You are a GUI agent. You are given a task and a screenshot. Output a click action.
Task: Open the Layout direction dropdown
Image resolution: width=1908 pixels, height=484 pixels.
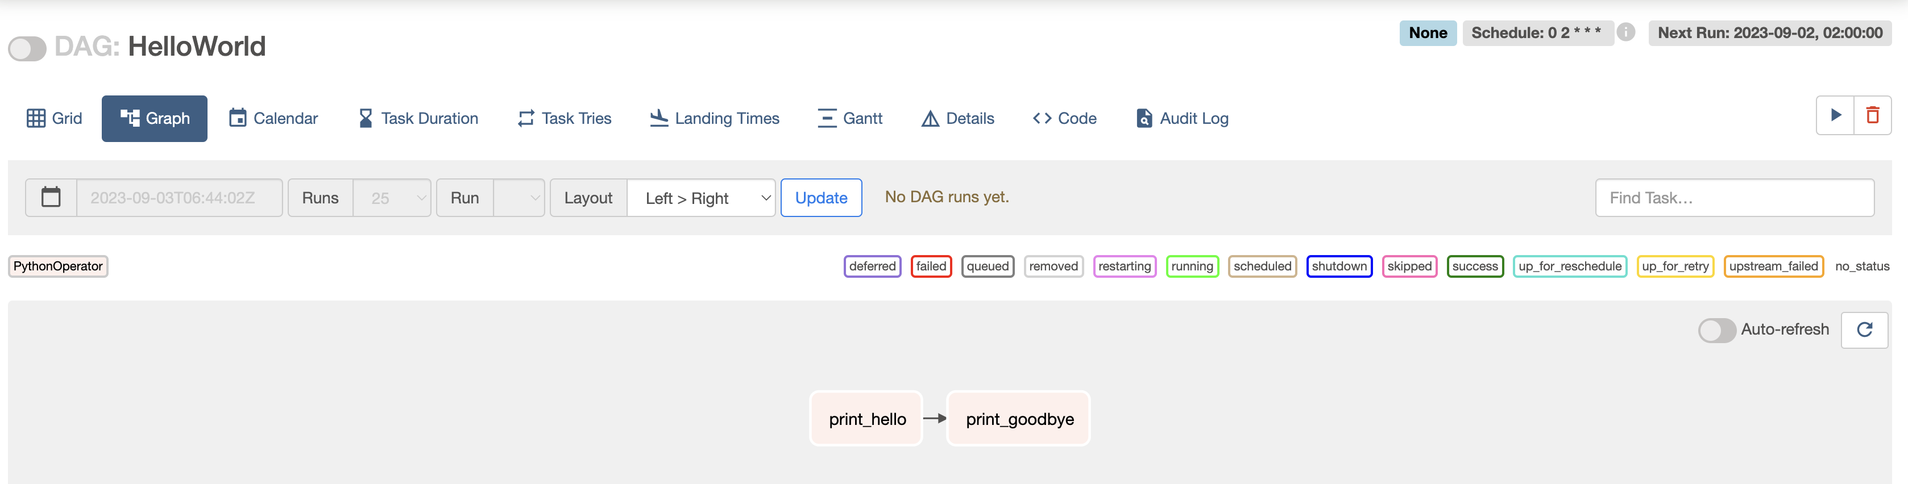(x=700, y=198)
